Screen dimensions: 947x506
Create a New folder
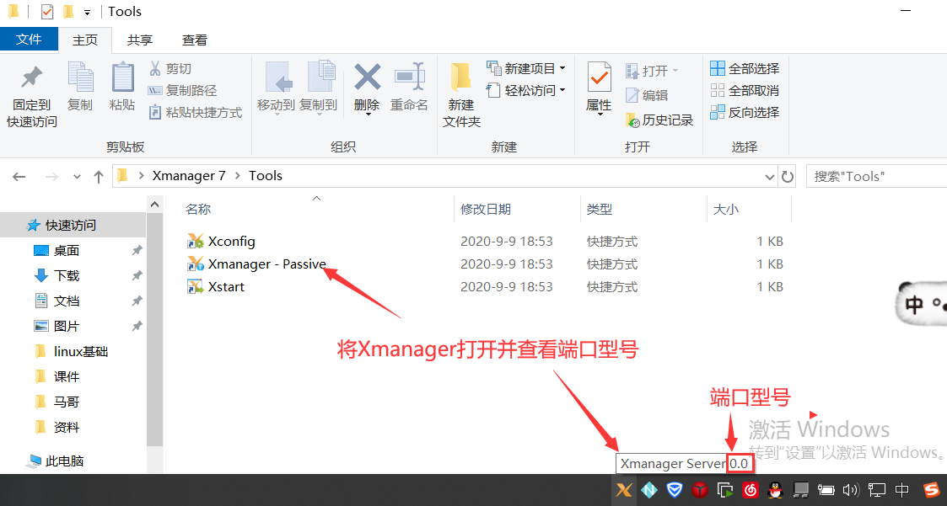[461, 95]
